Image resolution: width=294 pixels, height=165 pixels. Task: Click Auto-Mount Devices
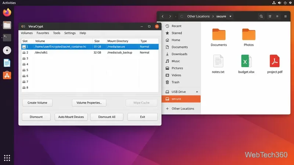71,117
